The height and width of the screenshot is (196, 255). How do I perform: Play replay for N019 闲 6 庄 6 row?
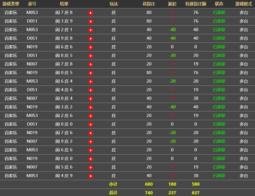point(91,47)
